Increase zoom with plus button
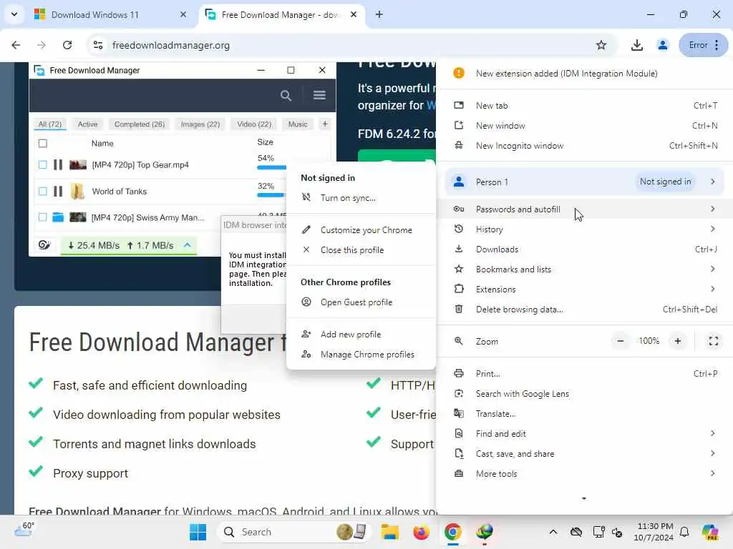 (677, 341)
